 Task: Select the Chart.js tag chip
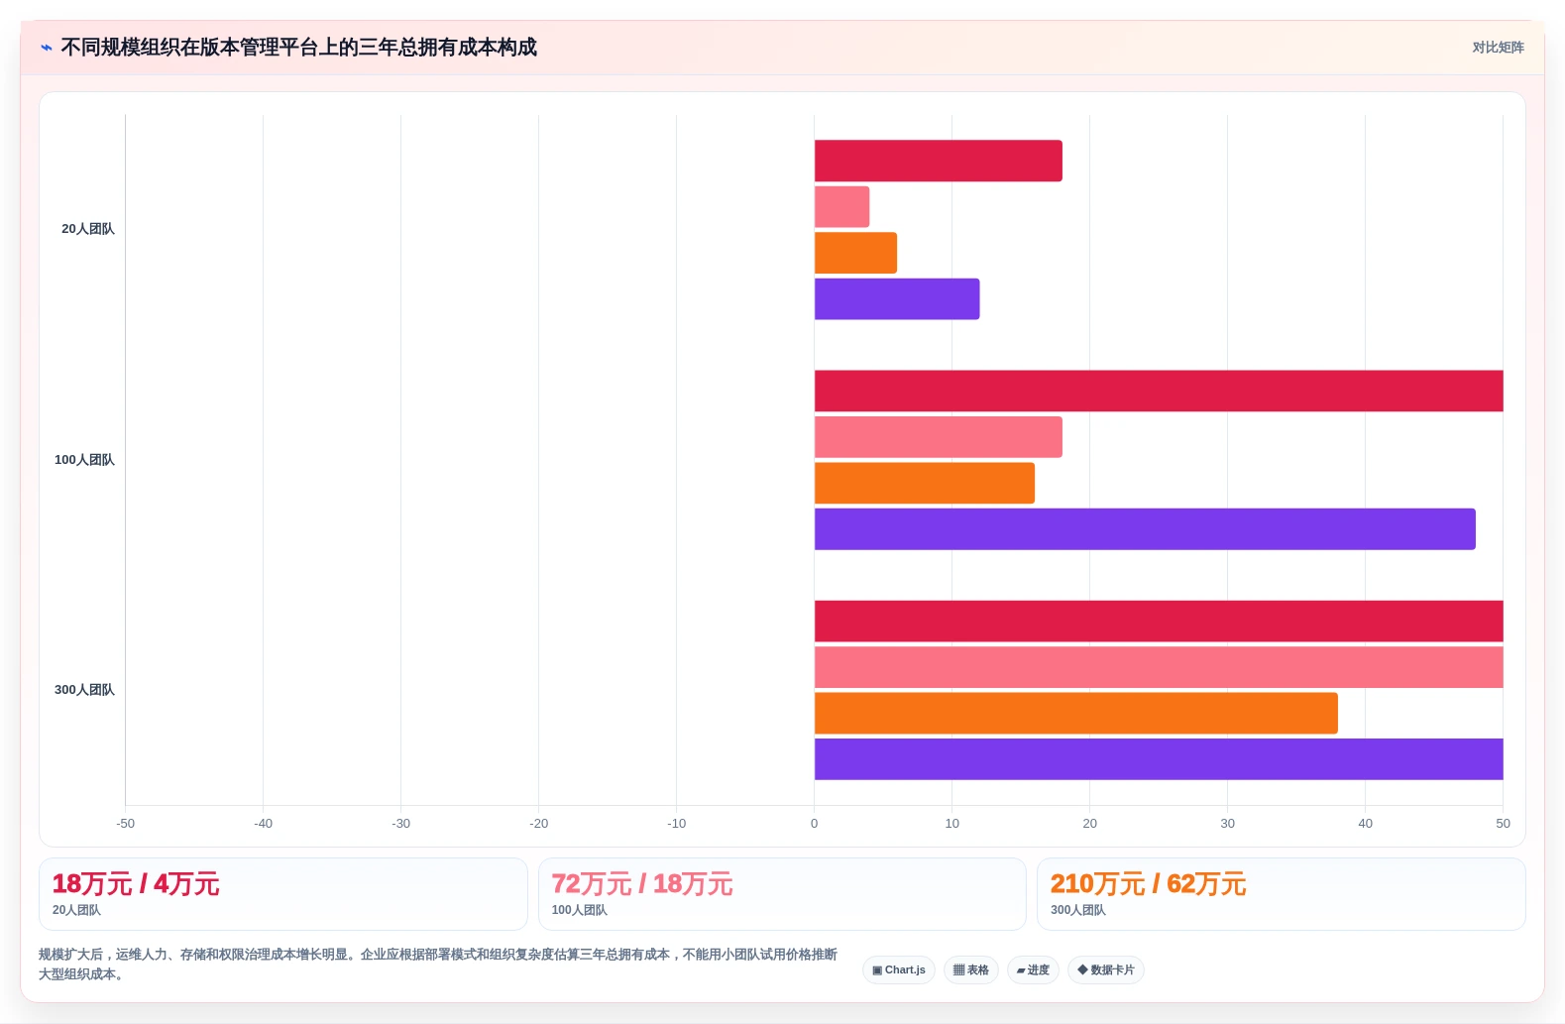[899, 969]
